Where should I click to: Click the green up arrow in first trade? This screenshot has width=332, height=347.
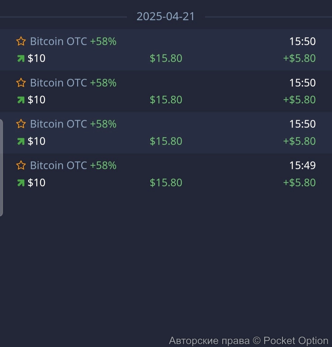21,58
